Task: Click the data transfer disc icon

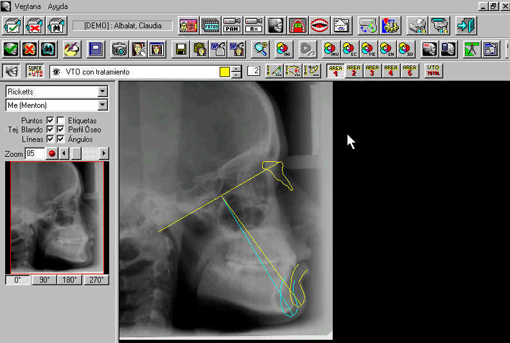Action: pyautogui.click(x=368, y=25)
